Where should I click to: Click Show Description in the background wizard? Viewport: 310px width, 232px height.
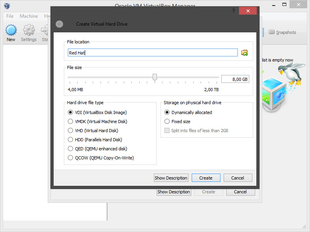[x=174, y=192]
